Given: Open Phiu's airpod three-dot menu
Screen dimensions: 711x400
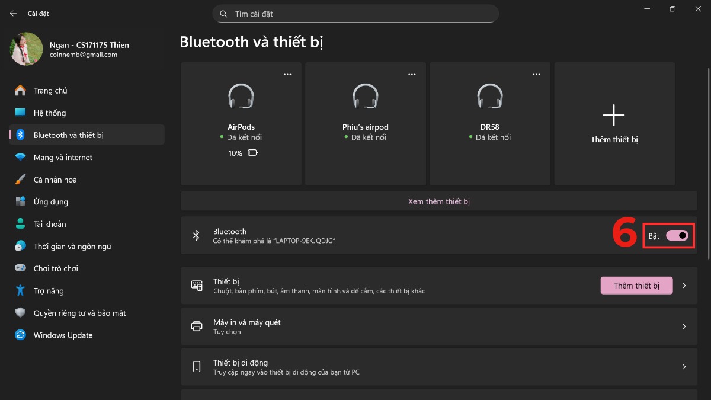Looking at the screenshot, I should click(412, 73).
